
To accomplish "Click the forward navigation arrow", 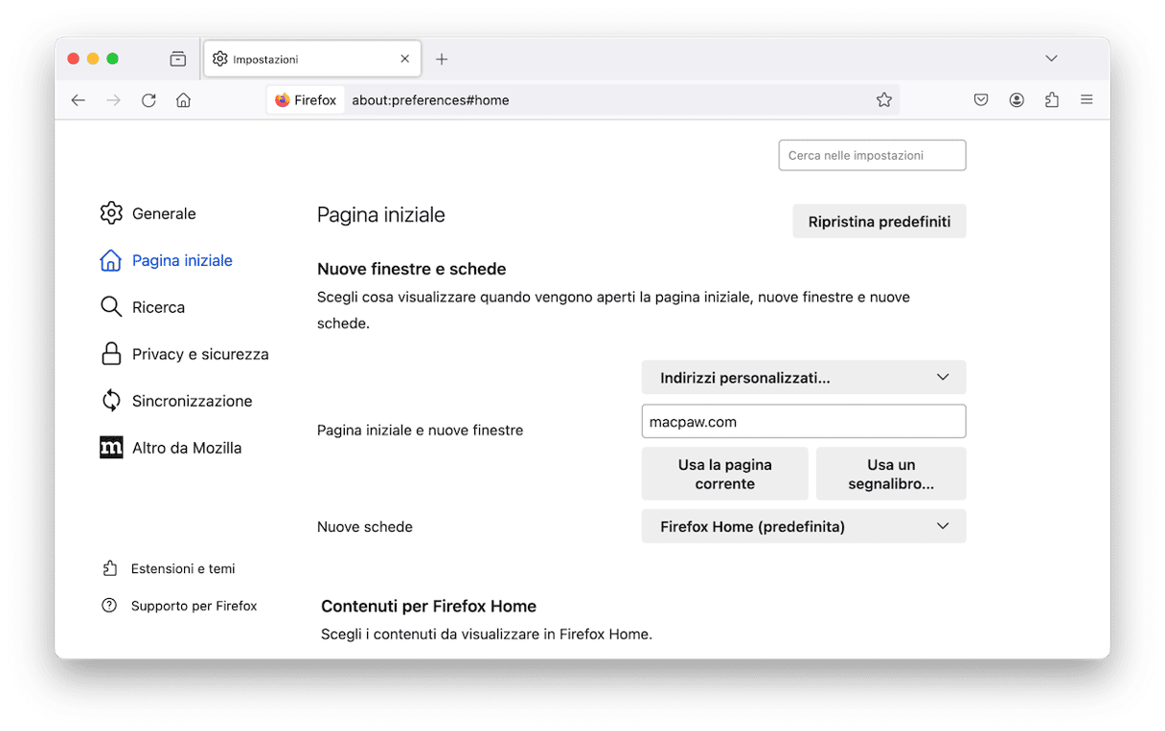I will pos(114,100).
